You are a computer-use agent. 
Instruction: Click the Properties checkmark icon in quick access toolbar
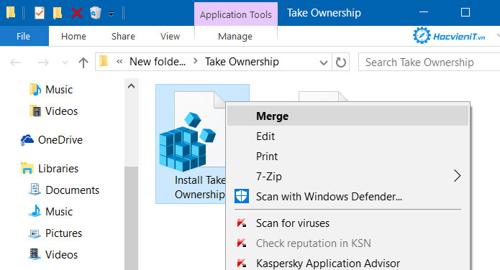coord(40,13)
